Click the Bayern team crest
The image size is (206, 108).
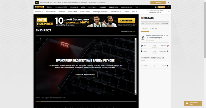pos(168,46)
